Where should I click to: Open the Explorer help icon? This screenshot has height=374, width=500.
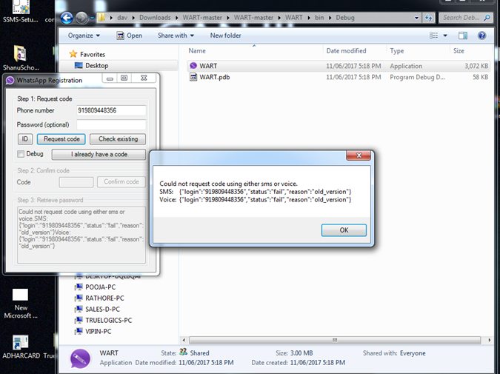[x=481, y=36]
